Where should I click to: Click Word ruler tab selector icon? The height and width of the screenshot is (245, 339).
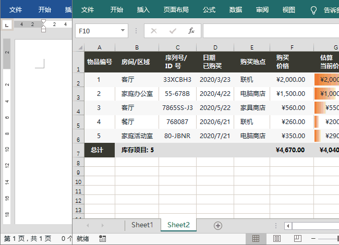tap(6, 24)
